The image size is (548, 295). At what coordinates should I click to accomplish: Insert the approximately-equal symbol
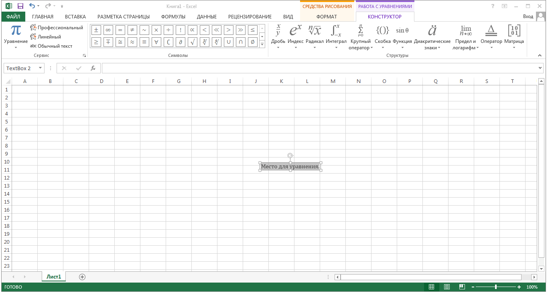coord(132,42)
